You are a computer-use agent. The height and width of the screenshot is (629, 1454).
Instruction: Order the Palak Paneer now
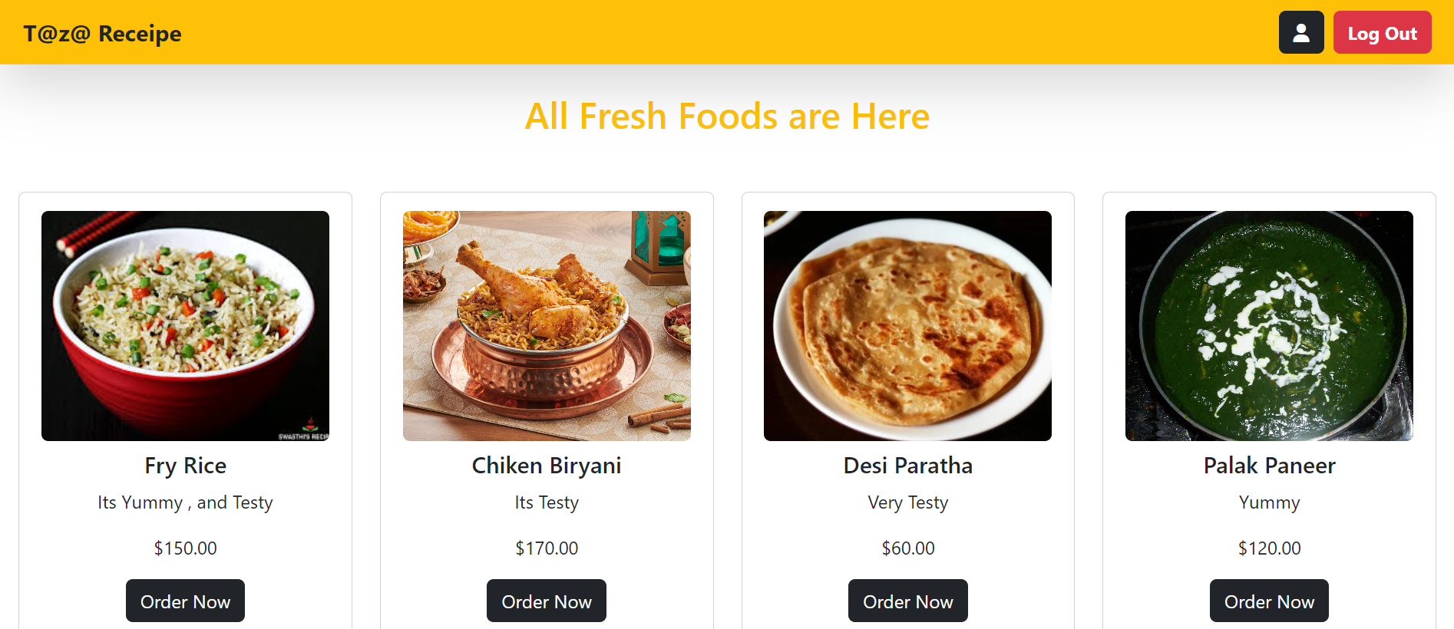[1268, 601]
